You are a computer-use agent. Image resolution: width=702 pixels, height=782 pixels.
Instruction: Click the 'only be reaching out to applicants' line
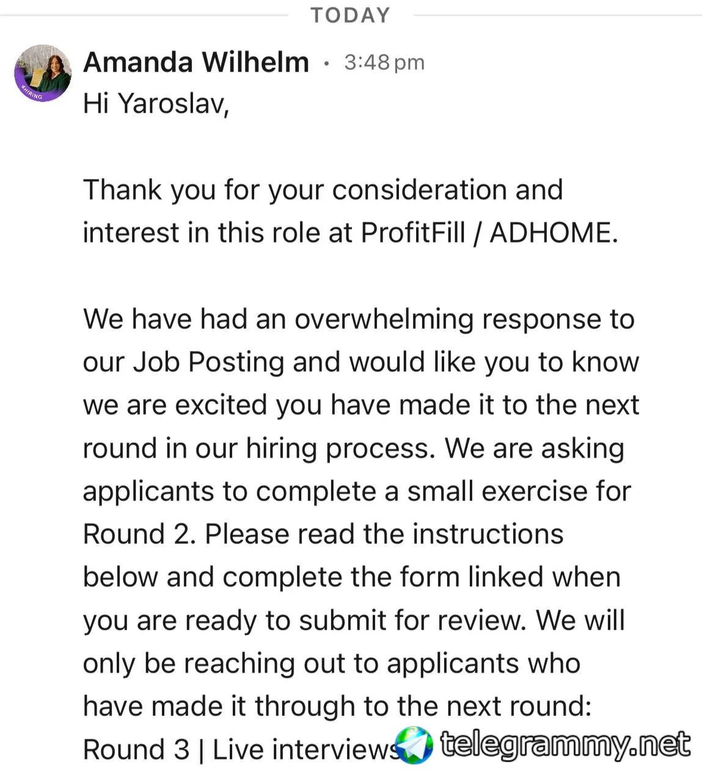coord(332,663)
